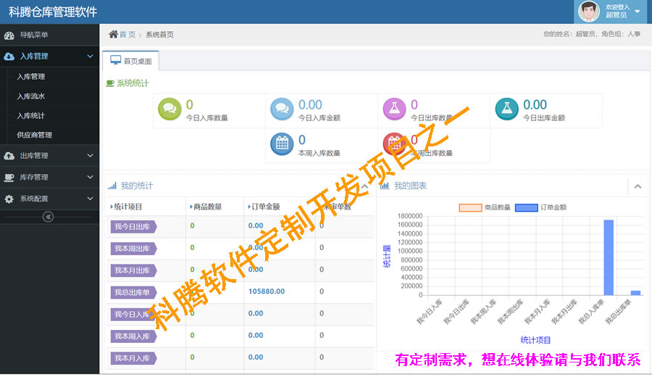Toggle 商品数量 legend color swatch
The width and height of the screenshot is (652, 377).
(x=470, y=207)
